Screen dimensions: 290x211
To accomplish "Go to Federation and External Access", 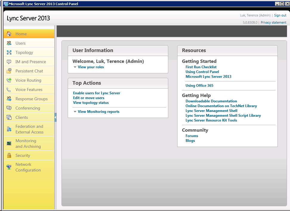I will click(29, 129).
